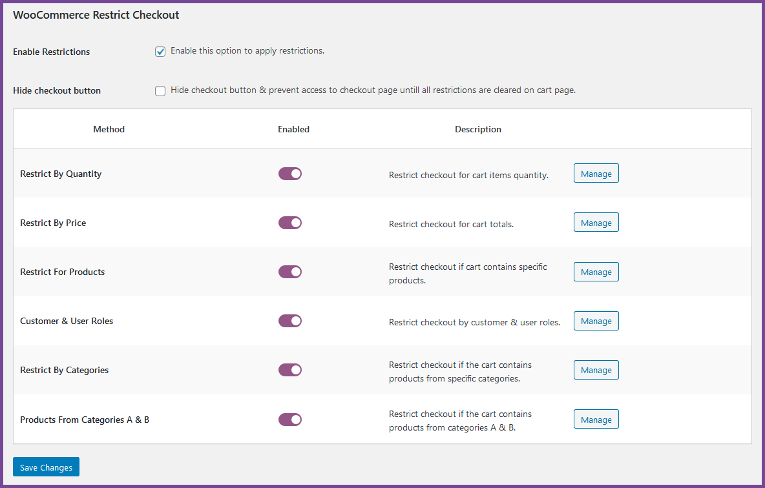Open Manage for Products From Categories A & B

[x=596, y=420]
